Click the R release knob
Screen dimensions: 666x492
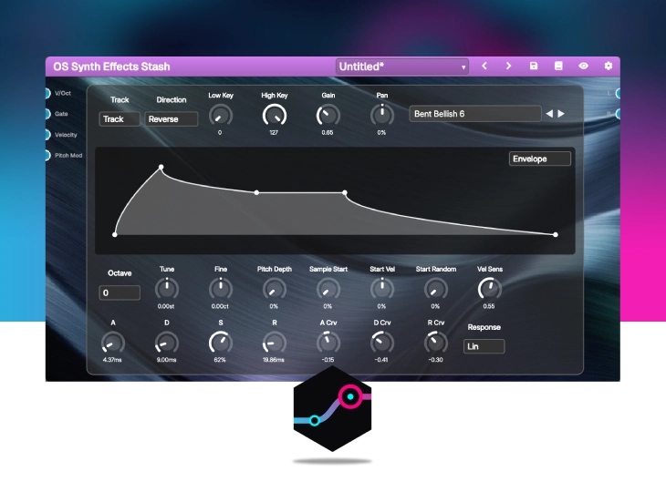(275, 343)
